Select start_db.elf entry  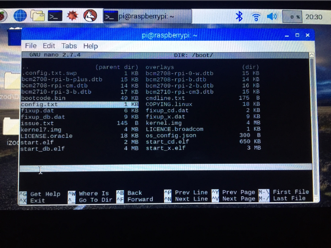80,149
